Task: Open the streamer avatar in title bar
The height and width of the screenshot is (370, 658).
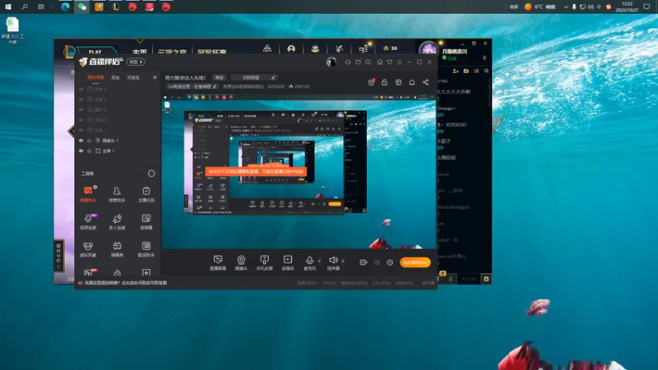Action: point(331,62)
